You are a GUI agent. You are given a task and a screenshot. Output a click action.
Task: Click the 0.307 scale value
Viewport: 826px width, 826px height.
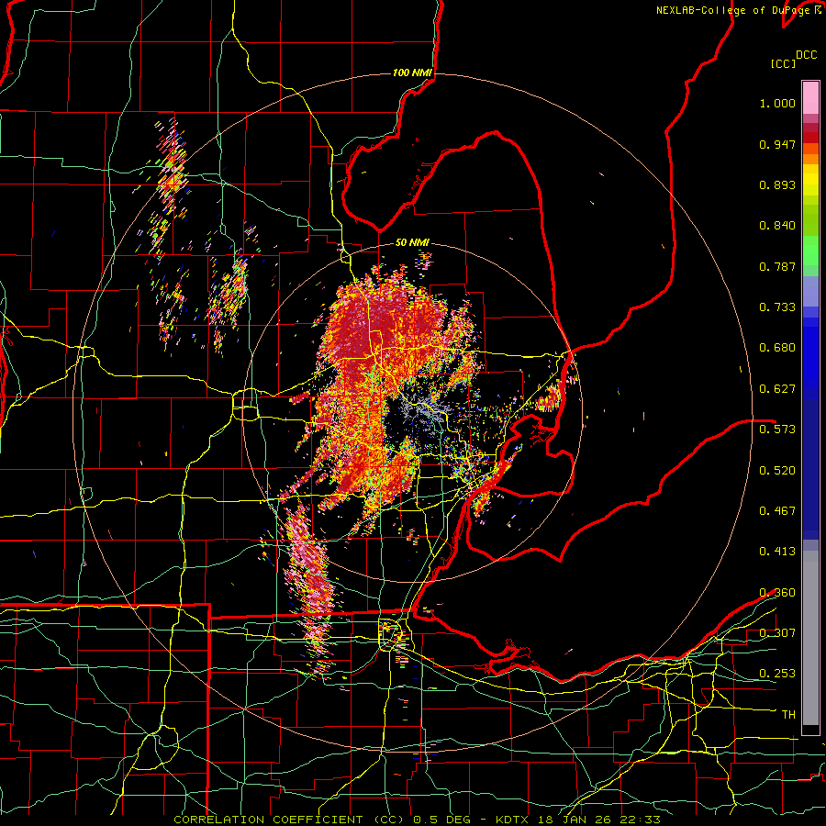[x=777, y=633]
